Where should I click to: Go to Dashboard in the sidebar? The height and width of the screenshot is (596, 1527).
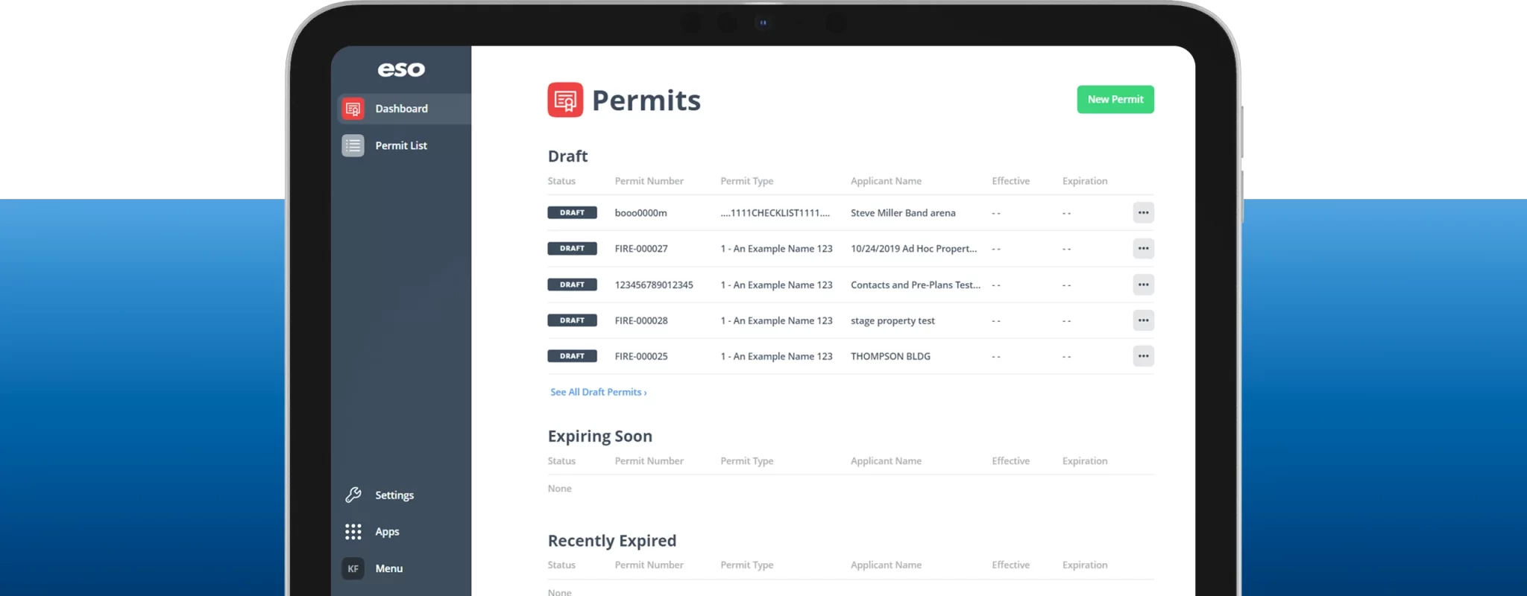pyautogui.click(x=404, y=109)
